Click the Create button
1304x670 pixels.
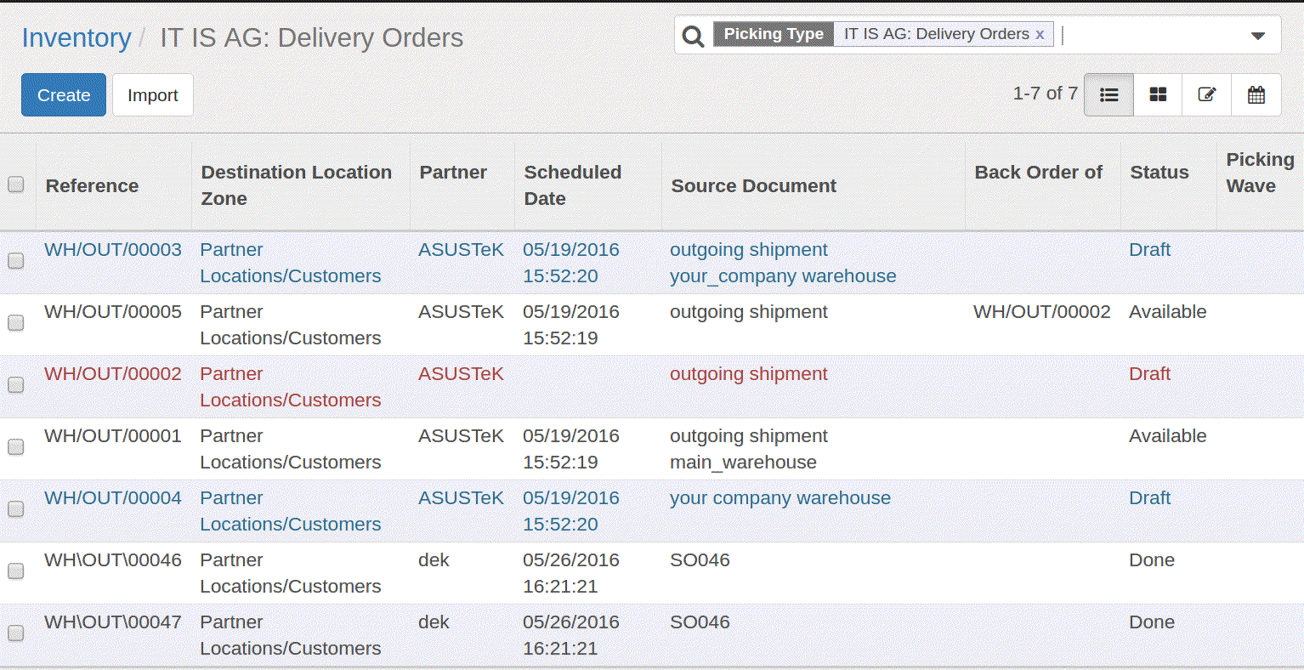point(64,94)
